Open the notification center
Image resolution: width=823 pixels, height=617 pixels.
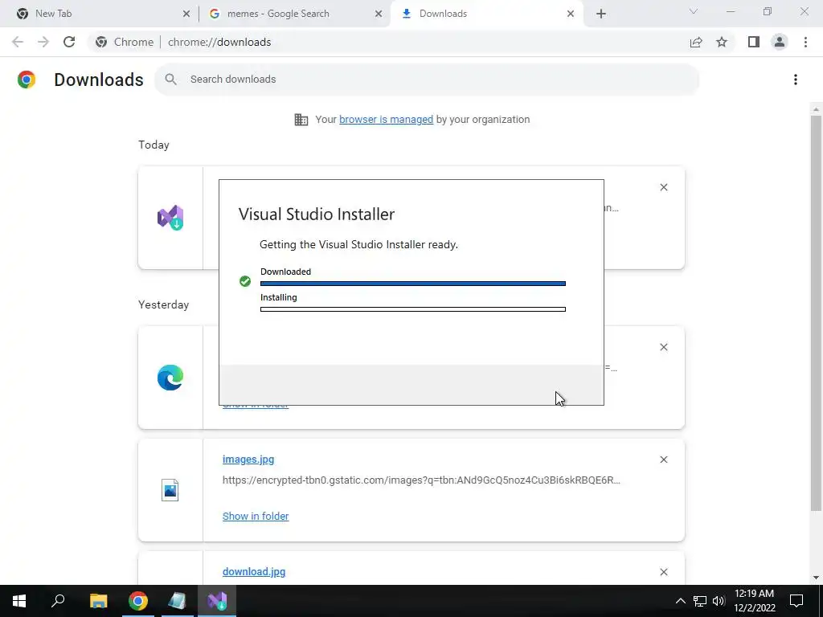(796, 601)
